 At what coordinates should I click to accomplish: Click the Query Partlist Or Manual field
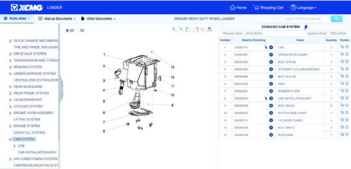pyautogui.click(x=307, y=19)
